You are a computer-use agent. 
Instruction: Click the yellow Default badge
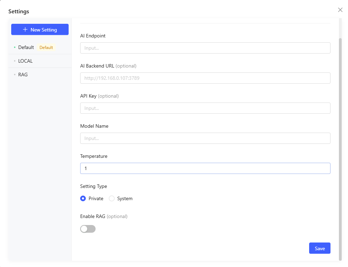point(46,48)
